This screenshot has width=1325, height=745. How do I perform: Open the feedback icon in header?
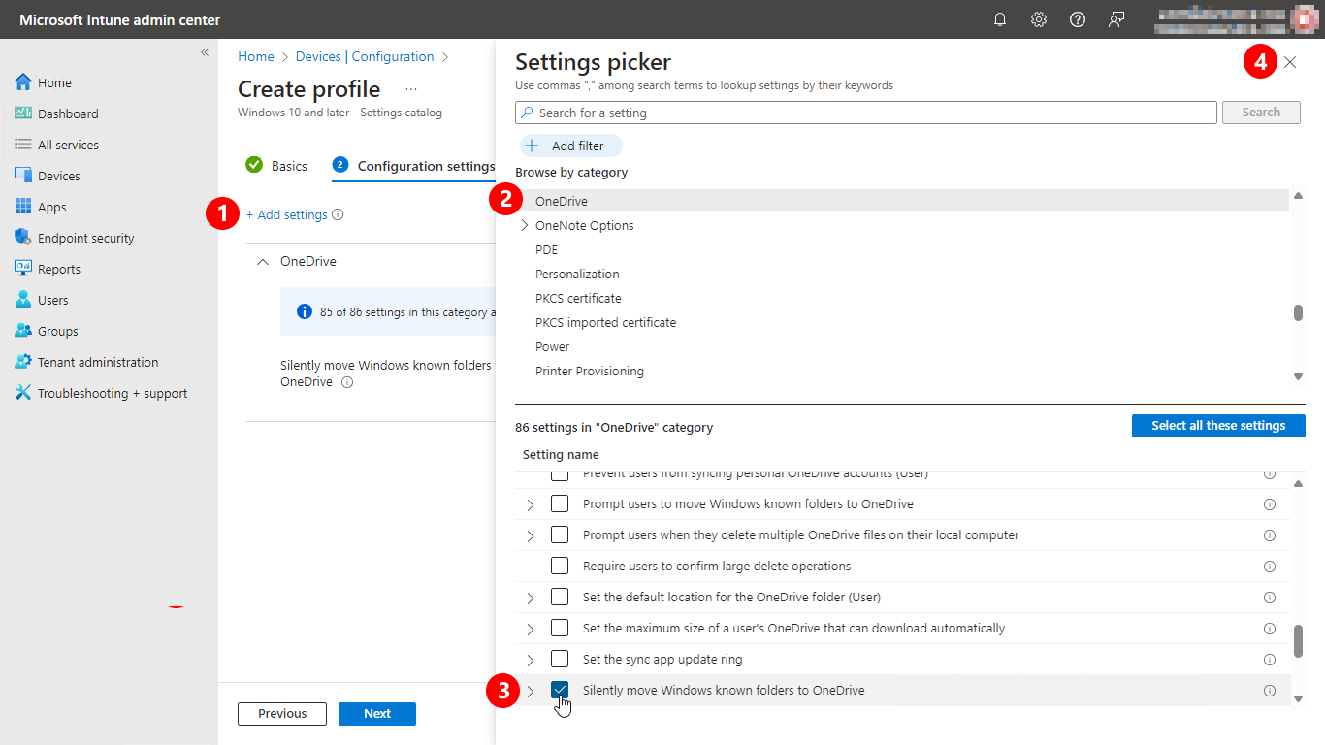click(x=1116, y=19)
